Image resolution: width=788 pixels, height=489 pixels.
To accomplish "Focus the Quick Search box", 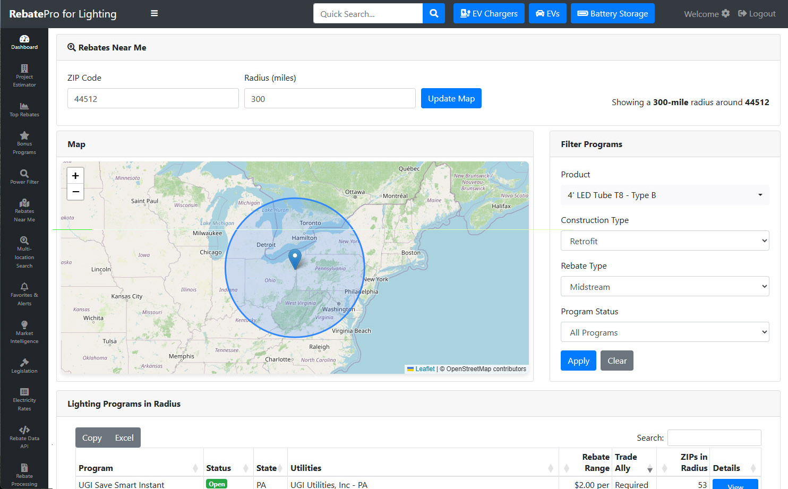I will pos(368,13).
